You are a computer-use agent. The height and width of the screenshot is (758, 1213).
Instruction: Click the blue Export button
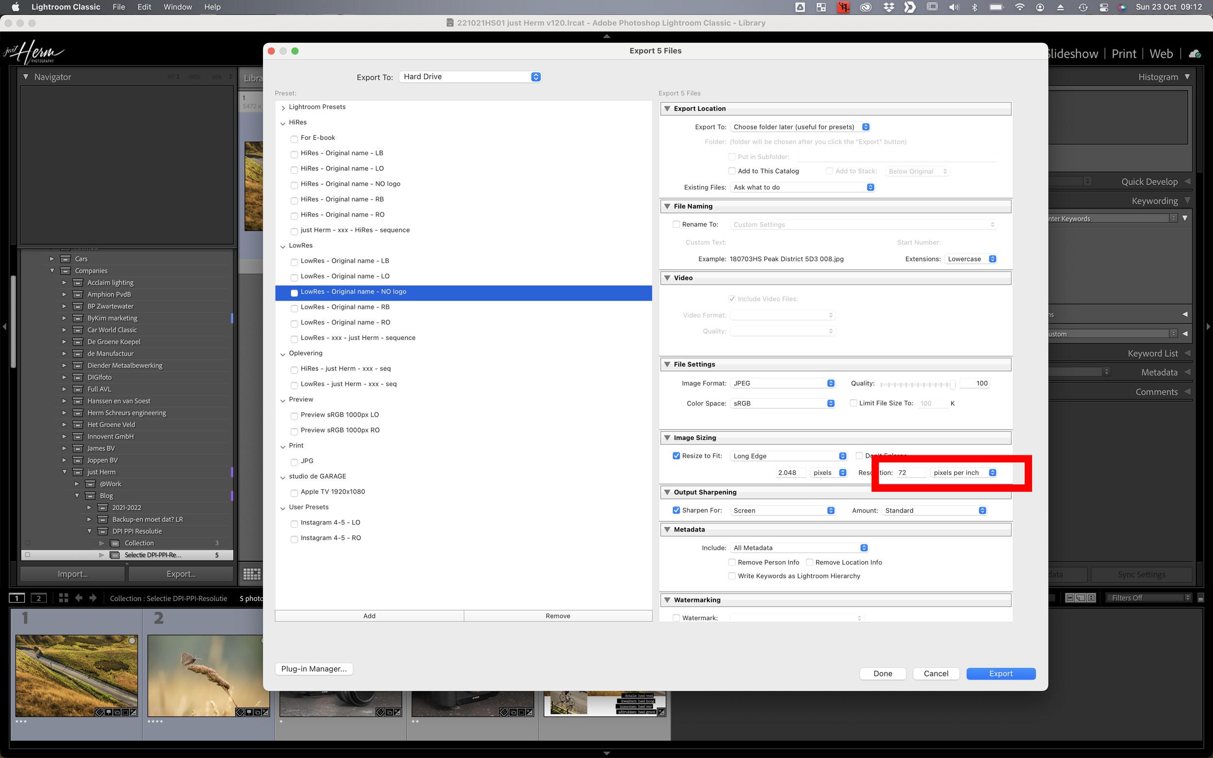[1000, 673]
